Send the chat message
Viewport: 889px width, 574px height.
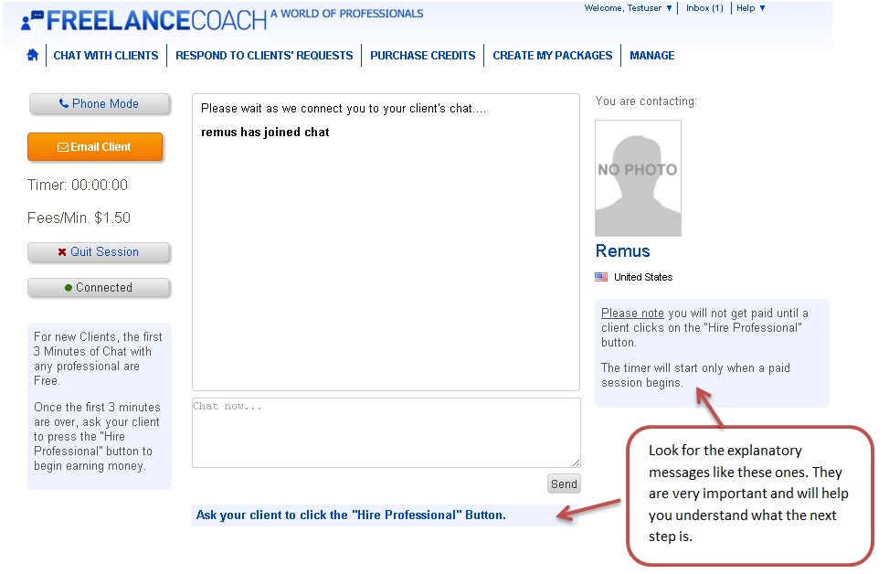pos(564,484)
